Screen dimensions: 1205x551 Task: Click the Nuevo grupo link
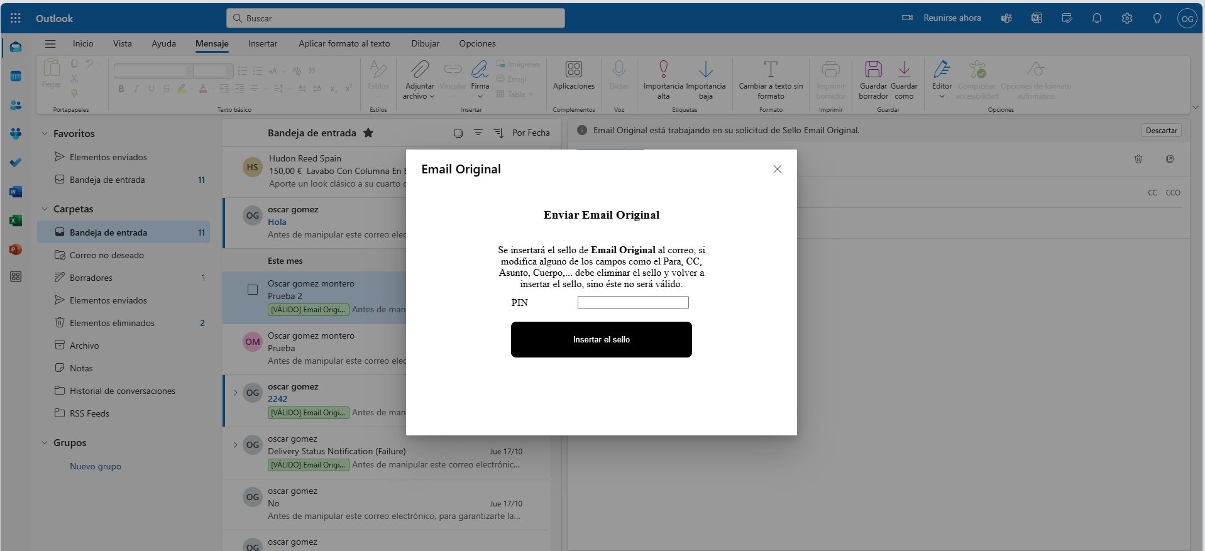96,466
